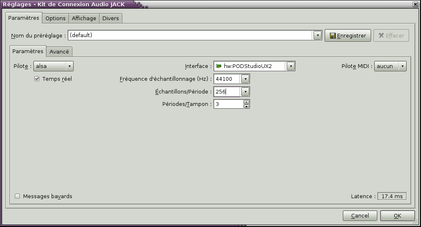Image resolution: width=421 pixels, height=227 pixels.
Task: Open the Options tab
Action: [x=56, y=19]
